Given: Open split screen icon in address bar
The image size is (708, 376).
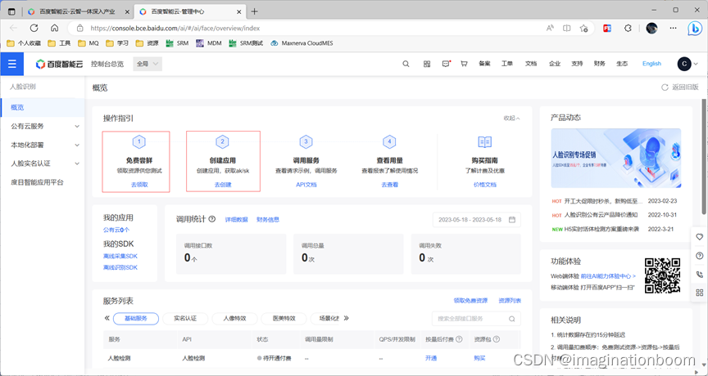Looking at the screenshot, I should point(567,28).
